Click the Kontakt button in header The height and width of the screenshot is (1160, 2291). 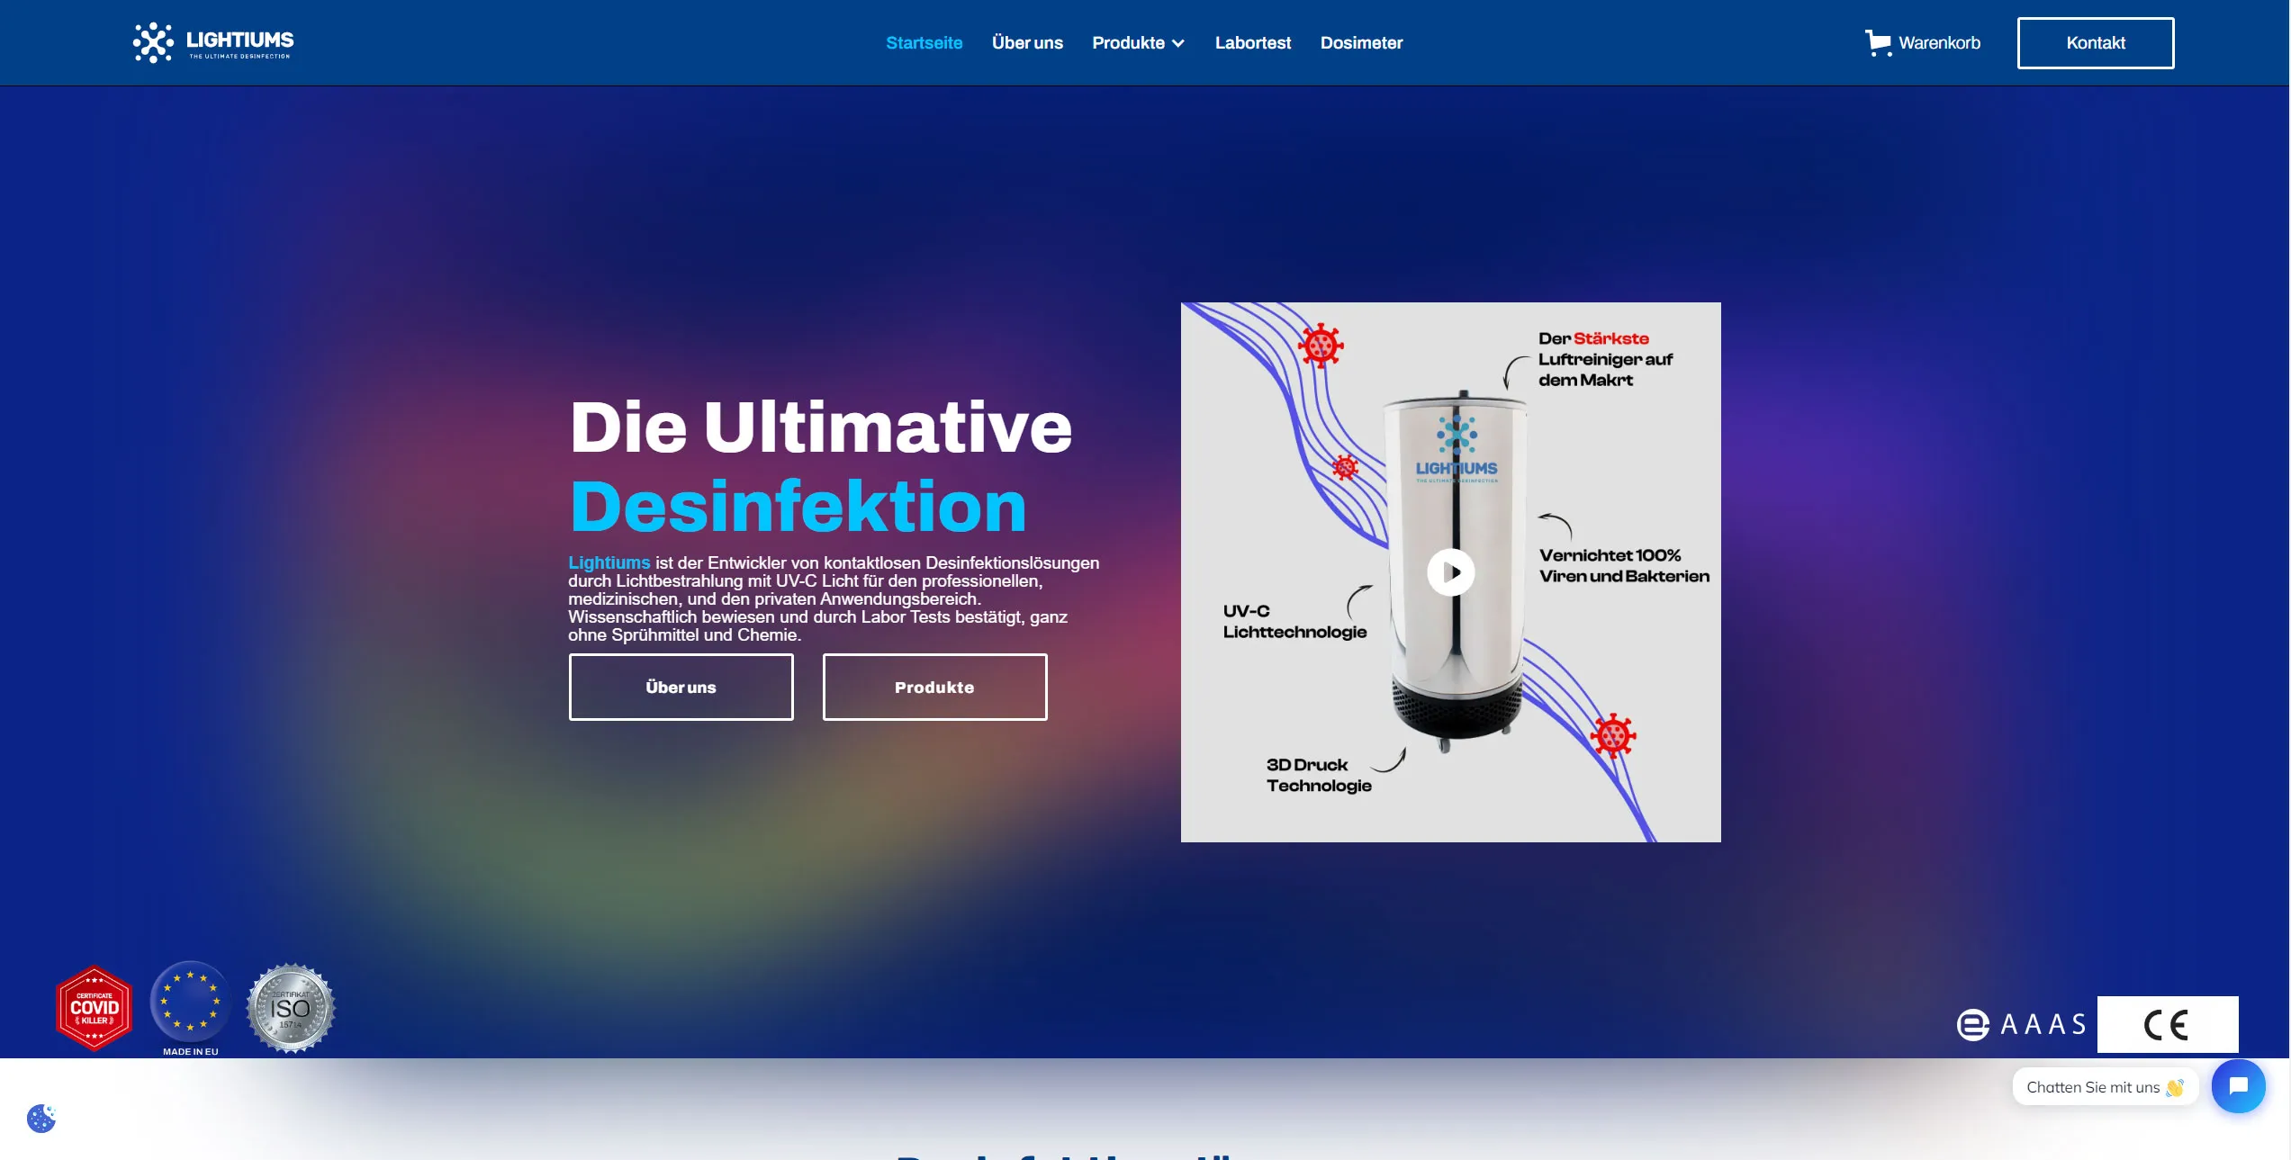point(2095,42)
